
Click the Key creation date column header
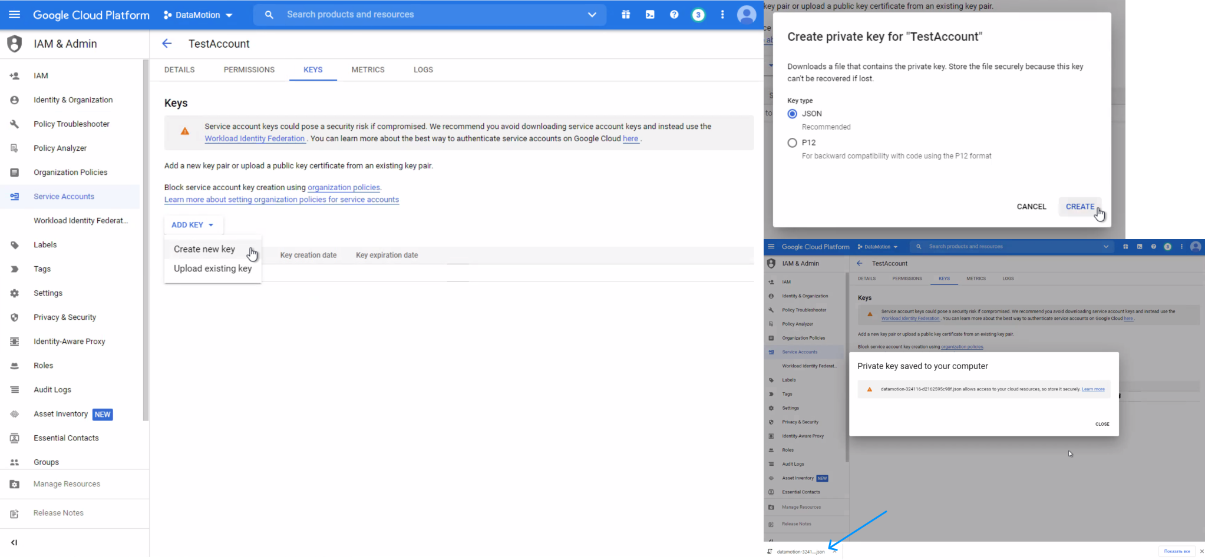click(308, 256)
